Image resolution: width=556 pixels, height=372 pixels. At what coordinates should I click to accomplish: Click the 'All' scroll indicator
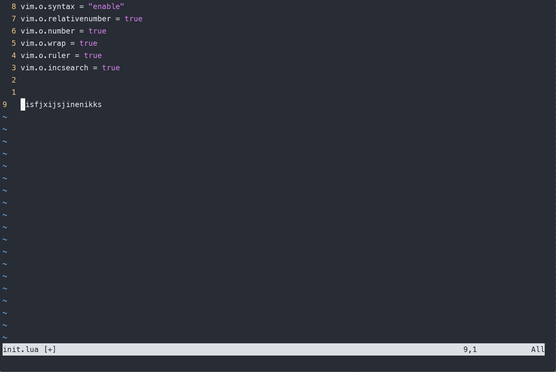(538, 349)
